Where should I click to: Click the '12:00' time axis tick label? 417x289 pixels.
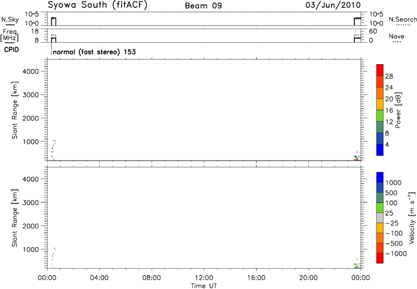pyautogui.click(x=204, y=278)
